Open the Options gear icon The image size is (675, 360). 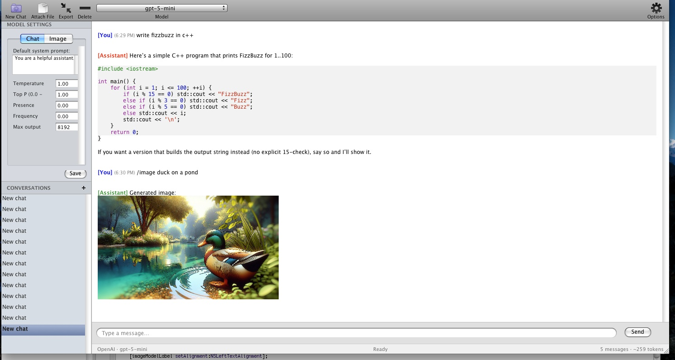[656, 8]
